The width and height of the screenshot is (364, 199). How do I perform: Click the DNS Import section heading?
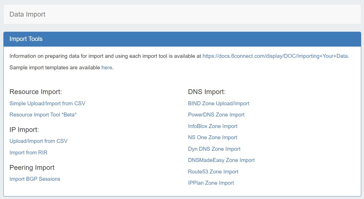coord(207,92)
